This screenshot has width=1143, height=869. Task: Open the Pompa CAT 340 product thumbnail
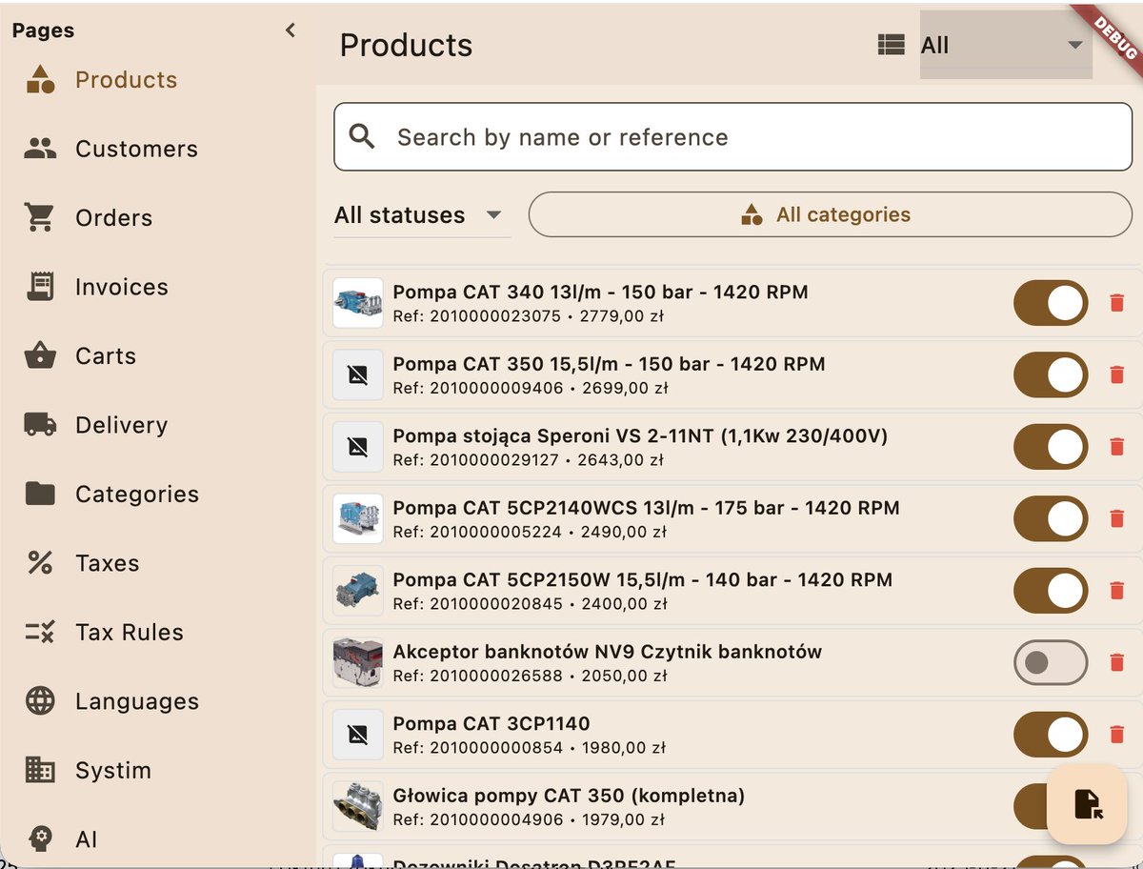pos(358,303)
